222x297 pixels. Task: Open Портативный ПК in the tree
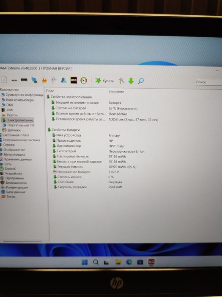[18, 125]
